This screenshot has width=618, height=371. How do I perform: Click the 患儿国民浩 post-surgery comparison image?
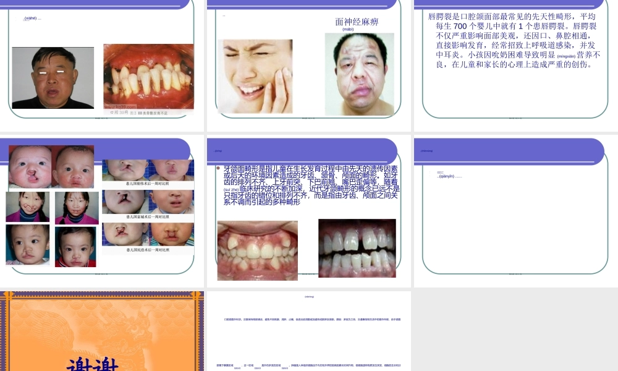tap(148, 234)
